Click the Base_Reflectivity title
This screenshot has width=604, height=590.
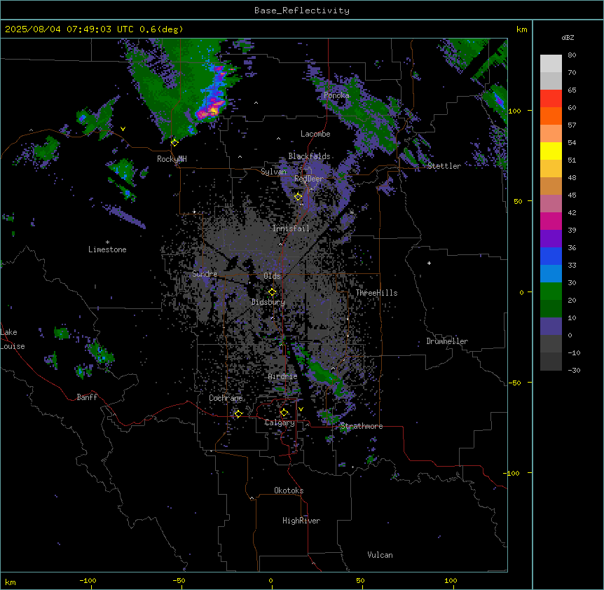click(x=302, y=11)
